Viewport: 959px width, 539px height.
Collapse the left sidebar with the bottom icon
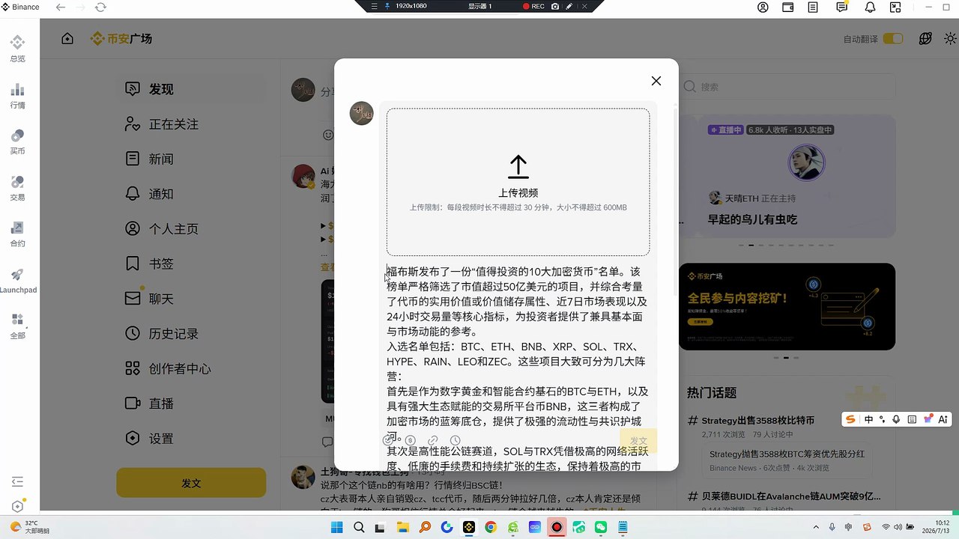tap(17, 481)
